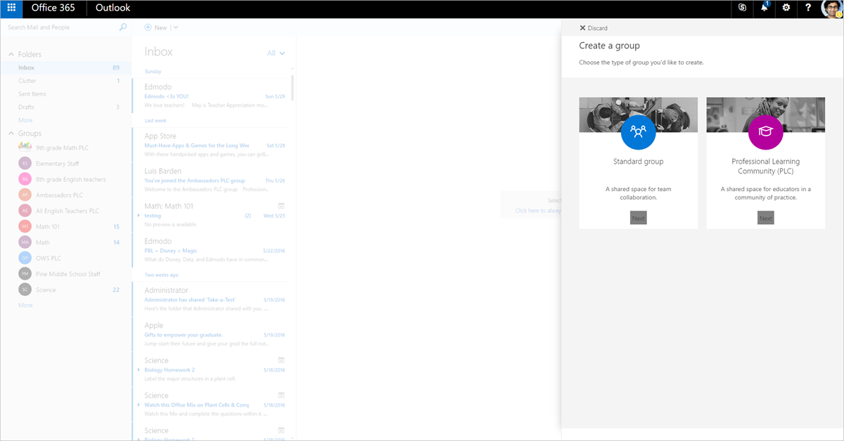Switch to the Outlook tab
The width and height of the screenshot is (844, 441).
[112, 8]
